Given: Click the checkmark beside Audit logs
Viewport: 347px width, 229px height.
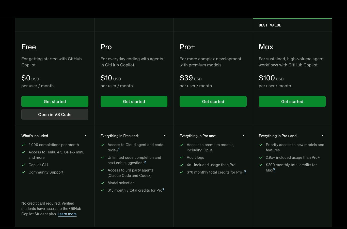Looking at the screenshot, I should coord(182,158).
